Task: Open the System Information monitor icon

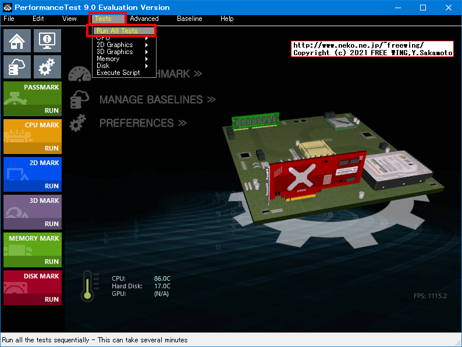Action: click(x=47, y=41)
